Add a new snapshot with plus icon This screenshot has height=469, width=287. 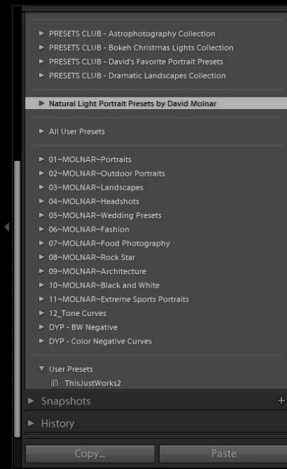[x=281, y=400]
